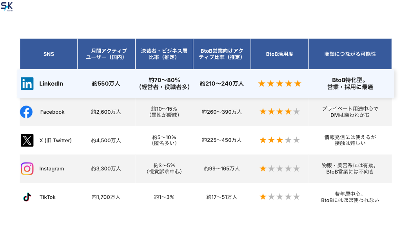Click the X (Twitter) logo icon
This screenshot has height=231, width=412.
[27, 140]
